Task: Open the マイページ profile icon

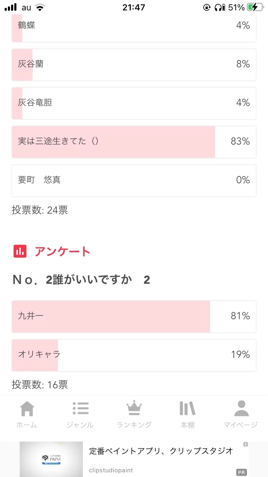Action: click(241, 409)
